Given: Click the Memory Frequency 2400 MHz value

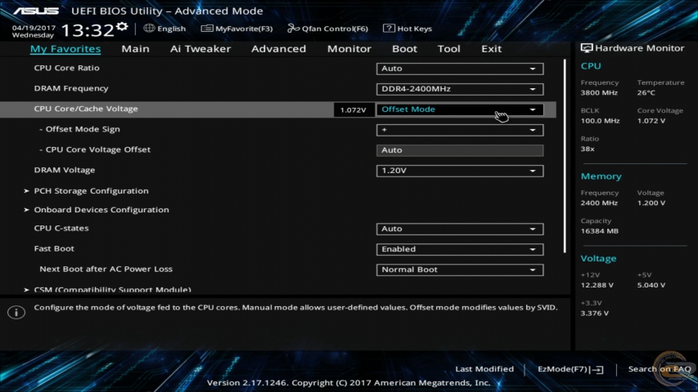Looking at the screenshot, I should [x=599, y=203].
